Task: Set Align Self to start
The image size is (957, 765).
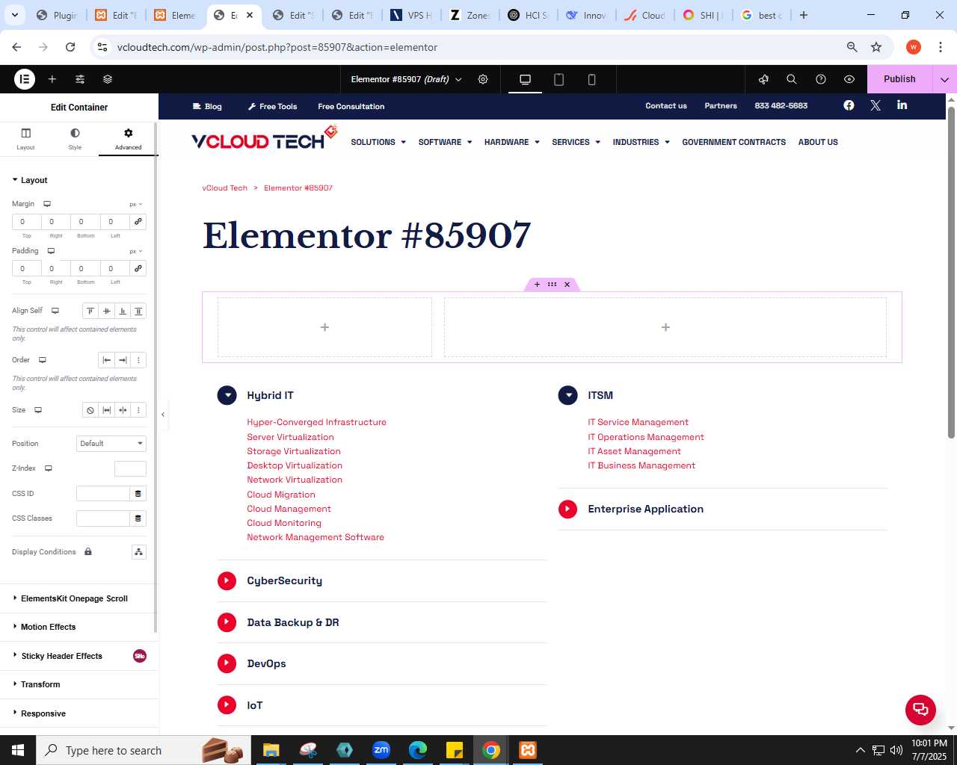Action: point(90,311)
